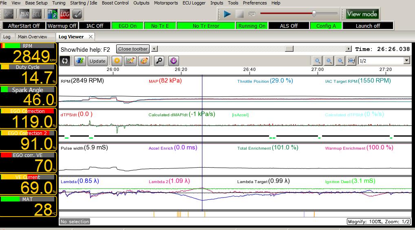Click the red LOG toolbar icon
Viewport: 415px width, 230px height.
[x=64, y=14]
